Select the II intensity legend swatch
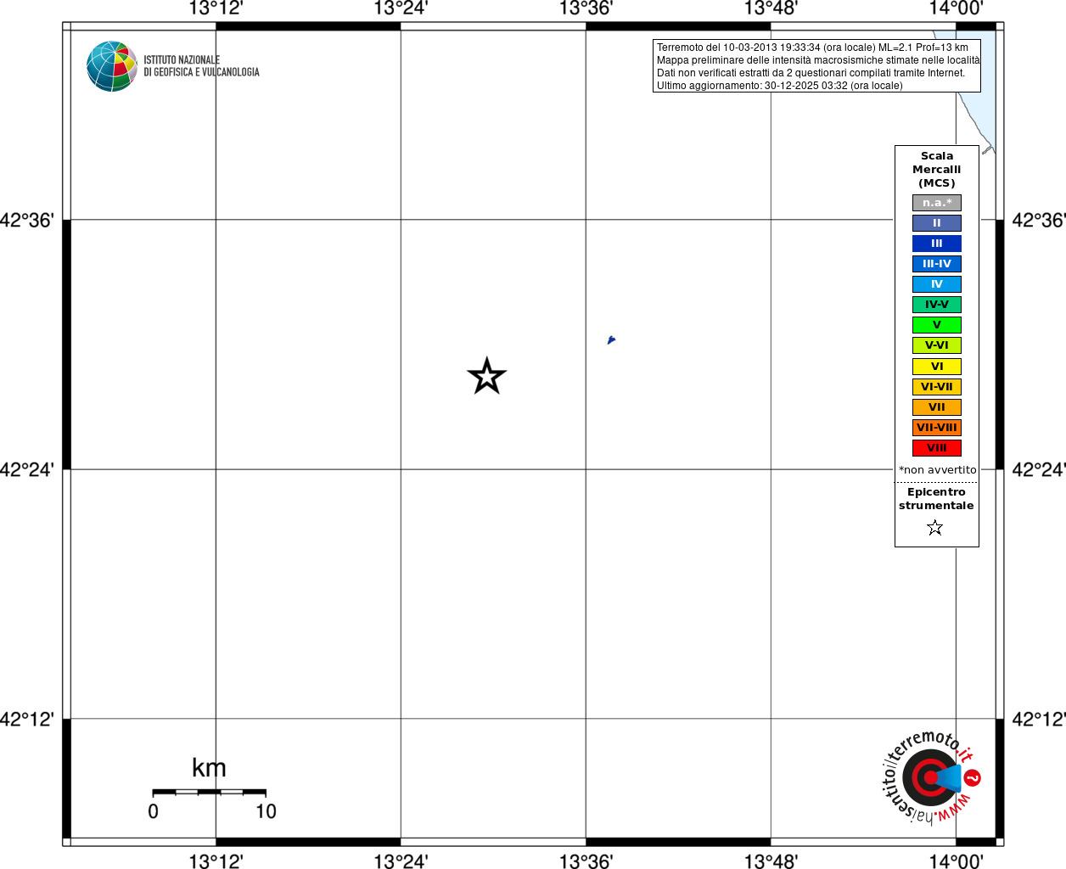Viewport: 1066px width, 869px height. (x=937, y=223)
